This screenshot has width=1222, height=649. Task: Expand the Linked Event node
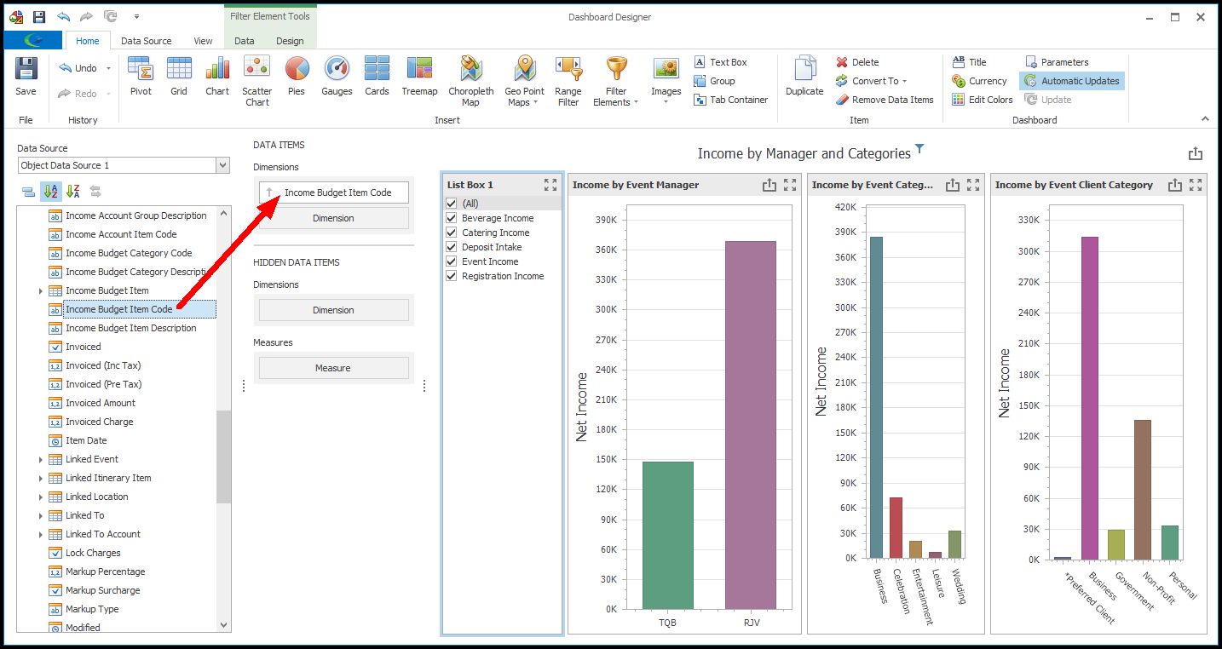(x=40, y=460)
